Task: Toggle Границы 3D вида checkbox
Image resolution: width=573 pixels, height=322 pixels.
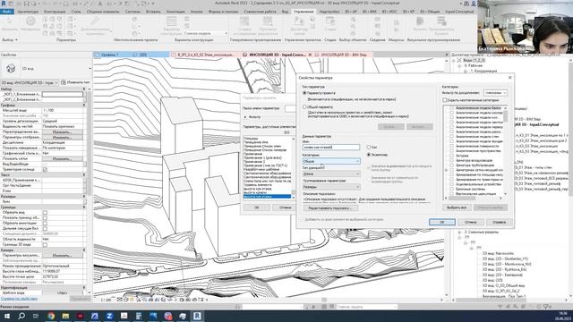Action: point(45,244)
